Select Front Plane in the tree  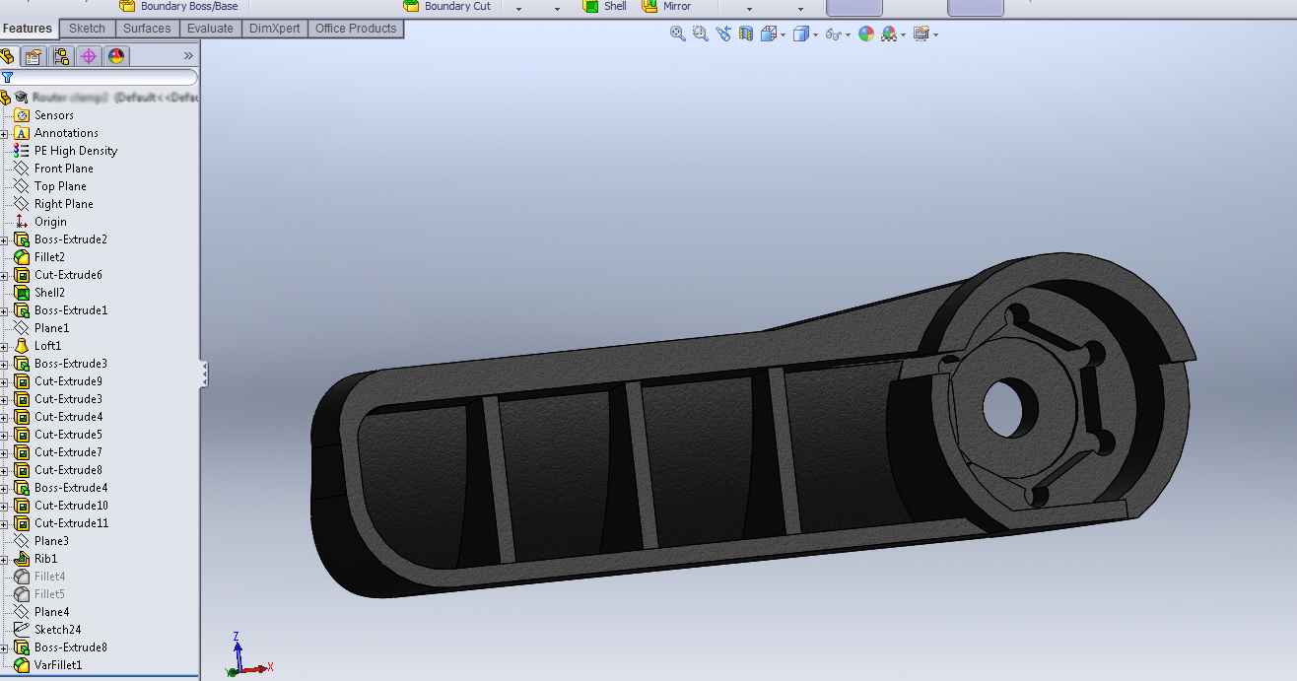click(x=63, y=169)
